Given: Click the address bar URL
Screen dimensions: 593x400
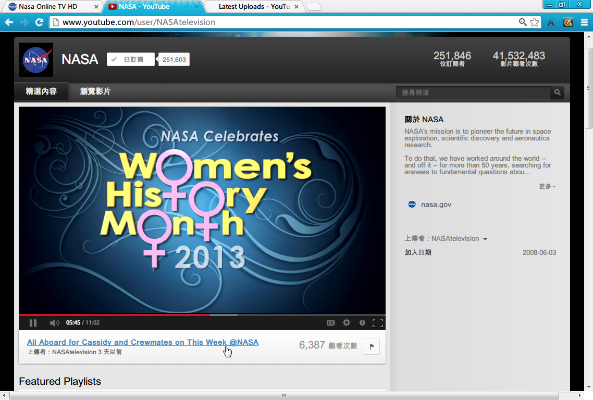Looking at the screenshot, I should (139, 22).
